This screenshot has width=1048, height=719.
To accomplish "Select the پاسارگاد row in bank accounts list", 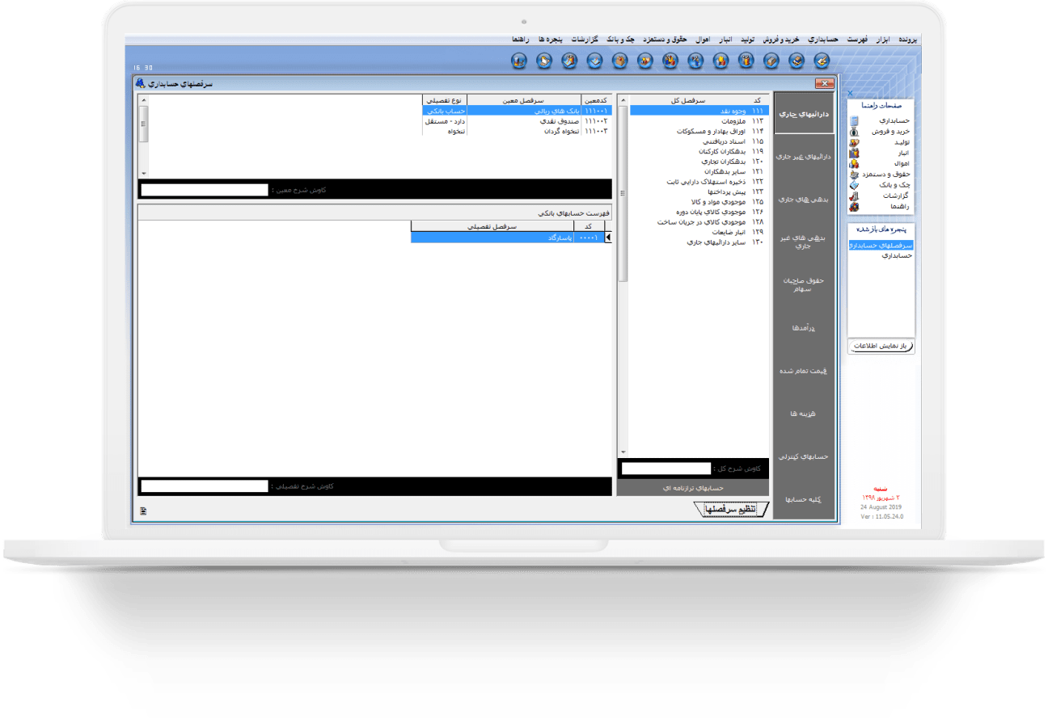I will 507,238.
